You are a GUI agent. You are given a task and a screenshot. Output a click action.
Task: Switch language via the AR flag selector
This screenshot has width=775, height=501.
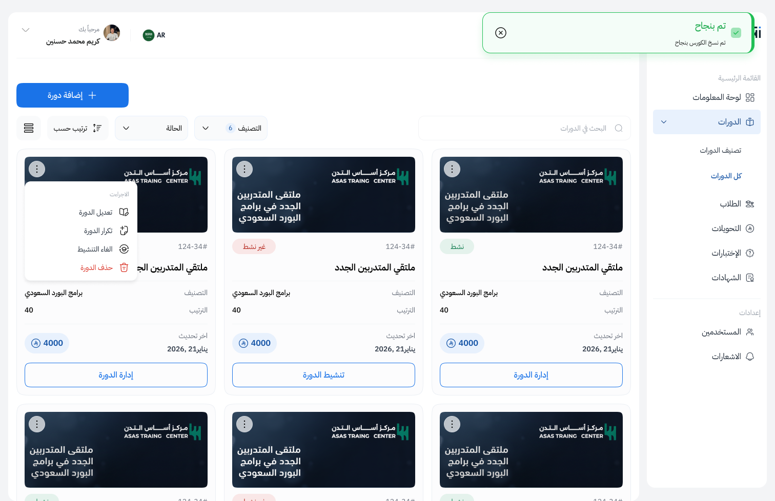point(154,35)
